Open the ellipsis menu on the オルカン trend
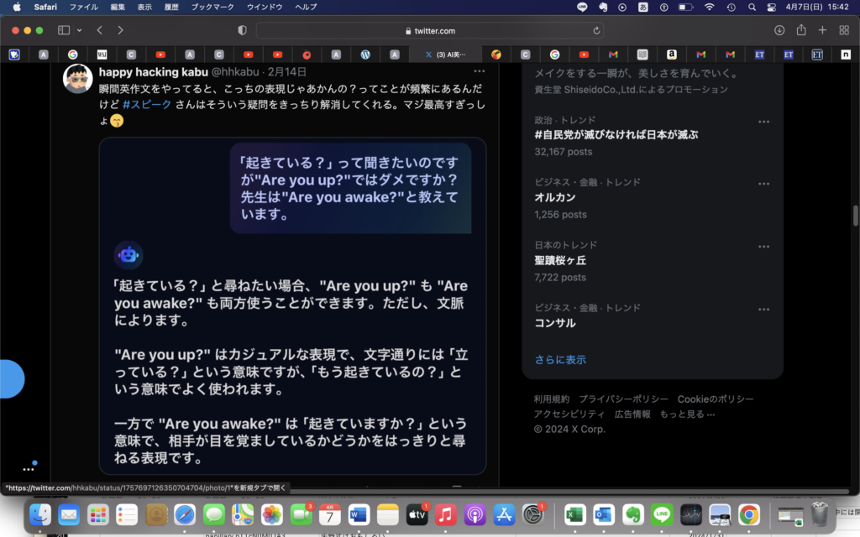The width and height of the screenshot is (860, 537). pos(763,182)
